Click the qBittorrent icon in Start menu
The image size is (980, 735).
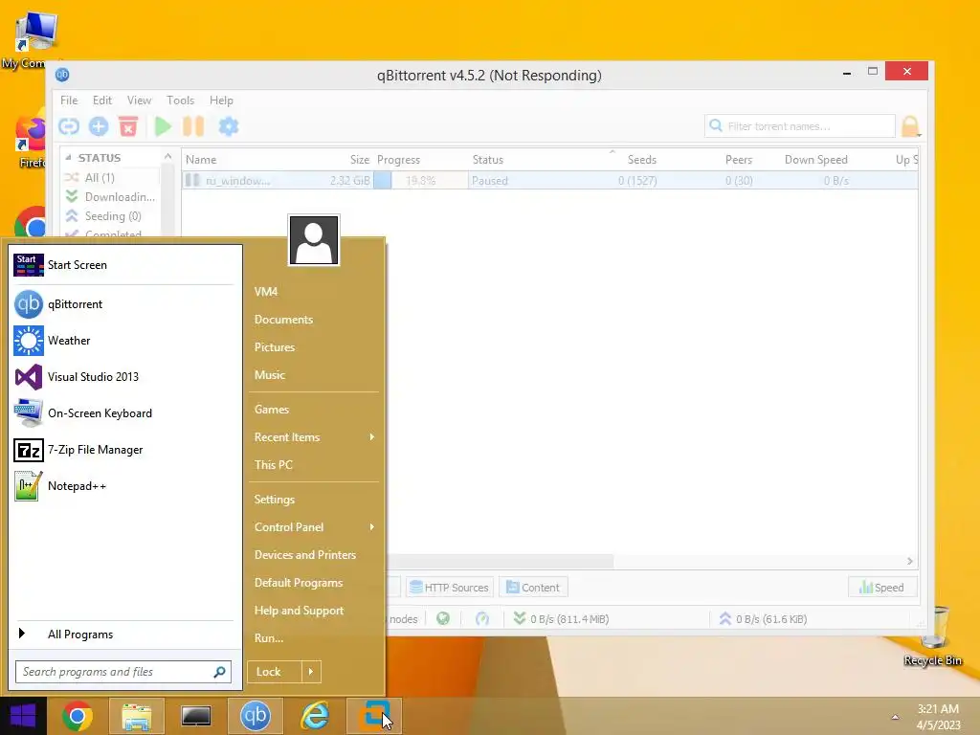coord(29,304)
